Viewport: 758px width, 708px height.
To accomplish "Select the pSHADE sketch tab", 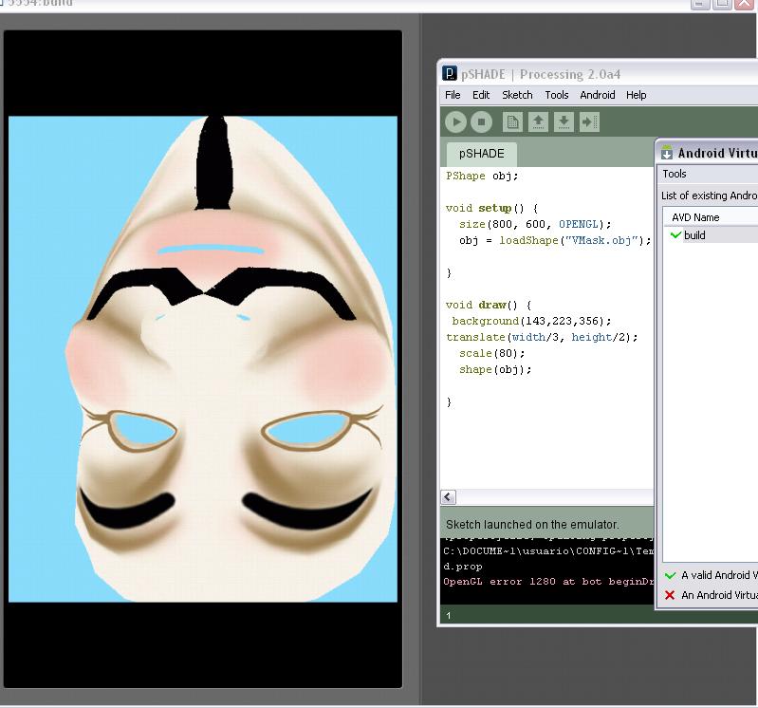I will [482, 153].
